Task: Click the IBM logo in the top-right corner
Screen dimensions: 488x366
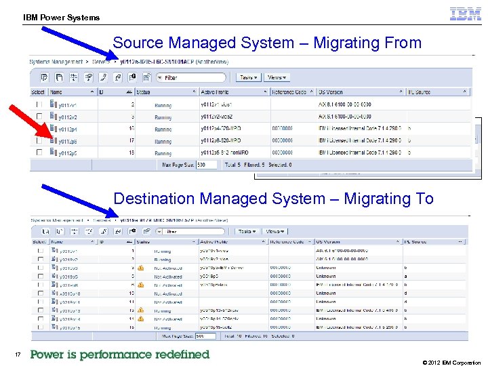Action: click(x=466, y=14)
